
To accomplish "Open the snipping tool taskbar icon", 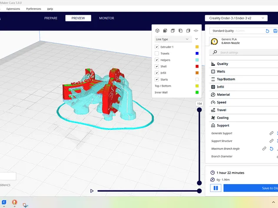I will [x=25, y=205].
